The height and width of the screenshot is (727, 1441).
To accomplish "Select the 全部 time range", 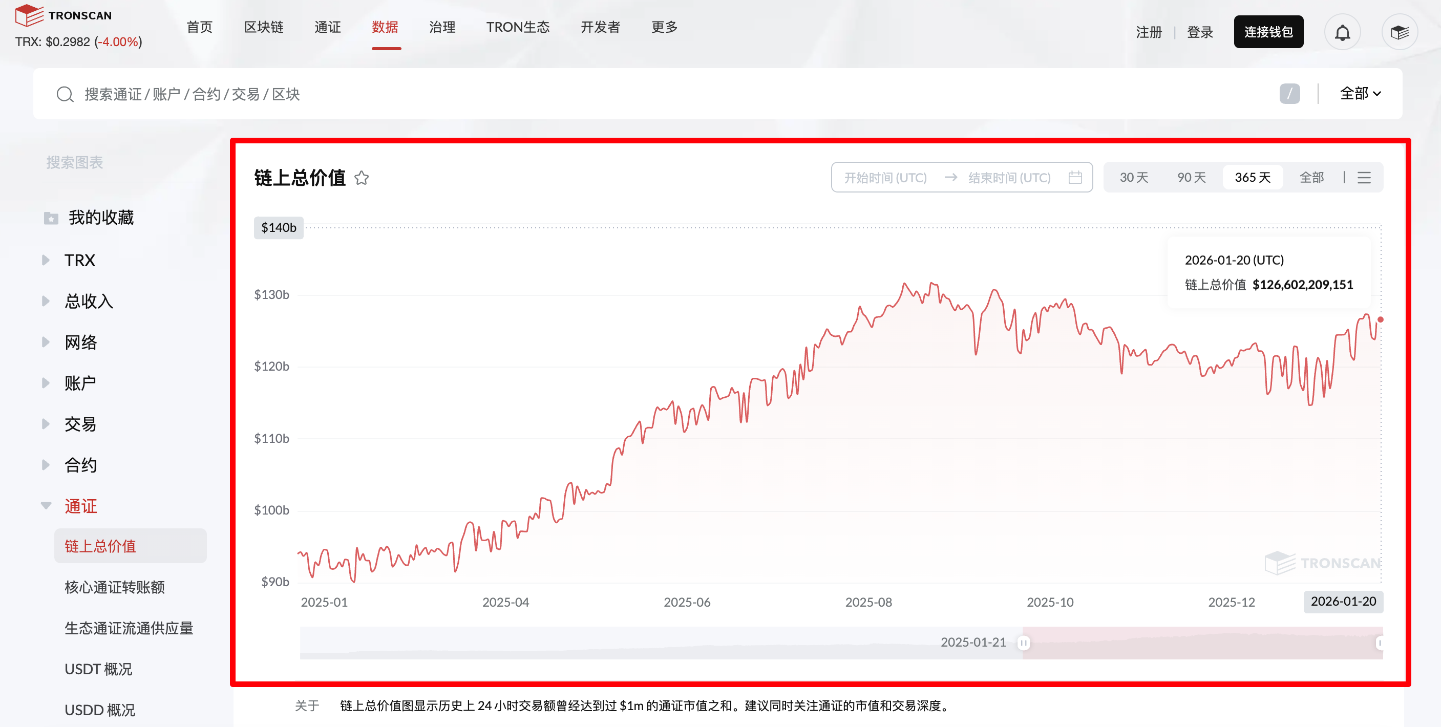I will (x=1311, y=177).
